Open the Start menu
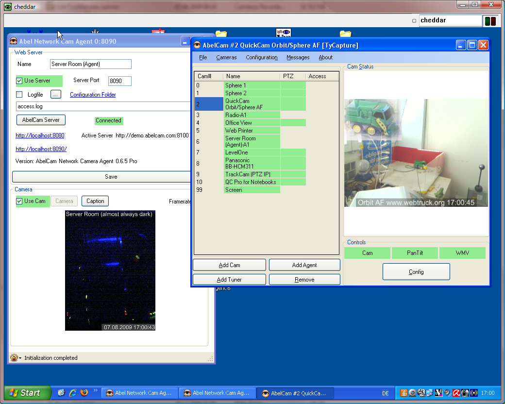The image size is (505, 404). tap(27, 393)
